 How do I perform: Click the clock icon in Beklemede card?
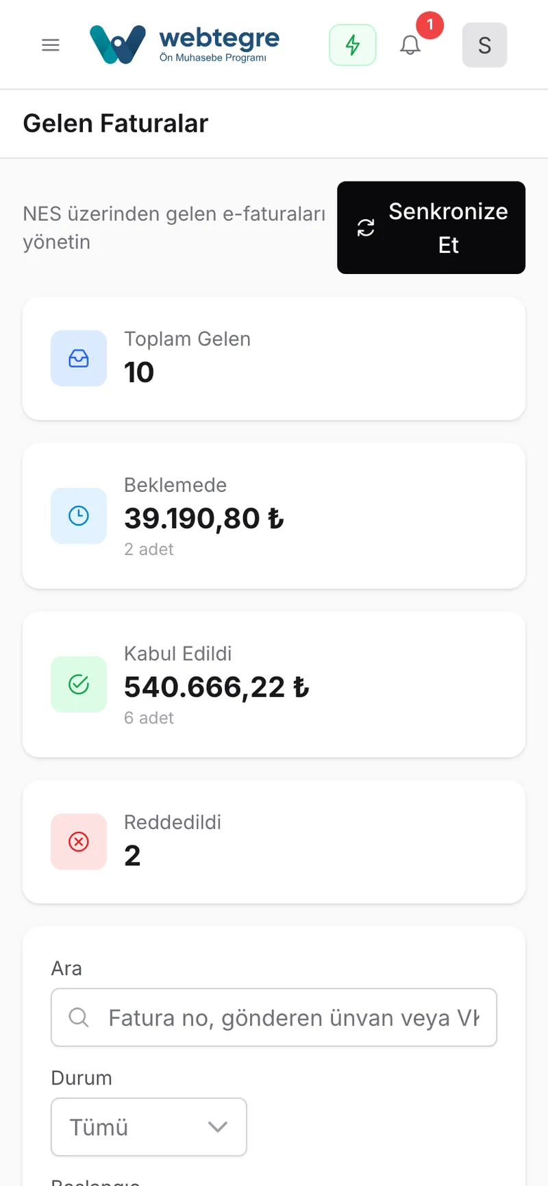point(79,516)
